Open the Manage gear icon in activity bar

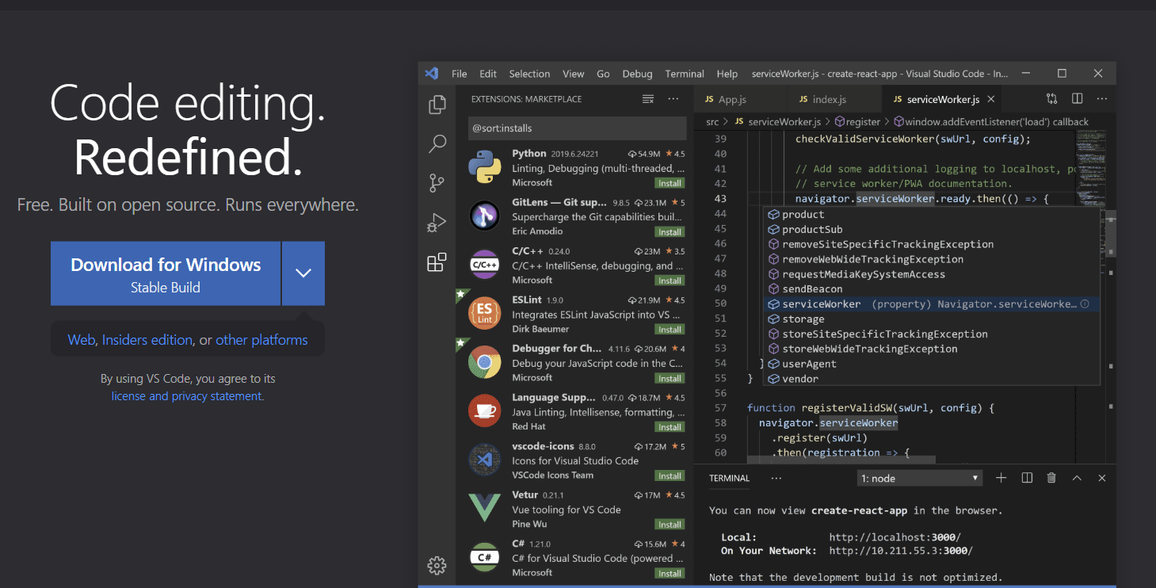(x=437, y=565)
